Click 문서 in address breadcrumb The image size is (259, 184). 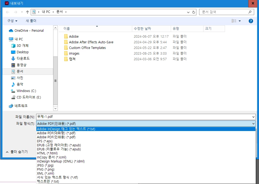(59, 12)
